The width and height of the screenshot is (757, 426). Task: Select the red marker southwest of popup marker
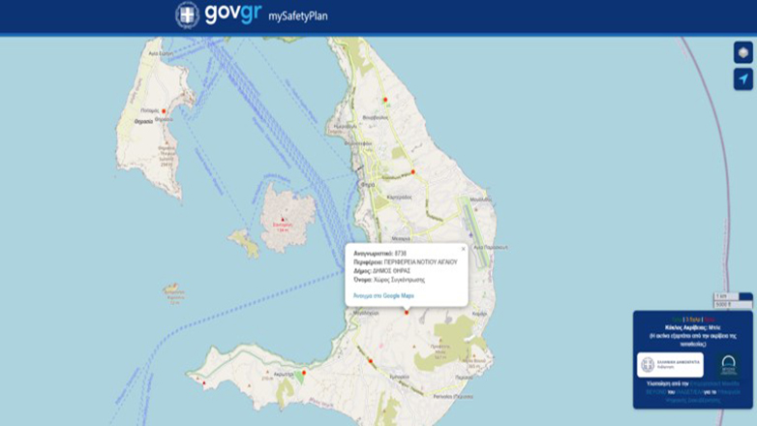(370, 361)
